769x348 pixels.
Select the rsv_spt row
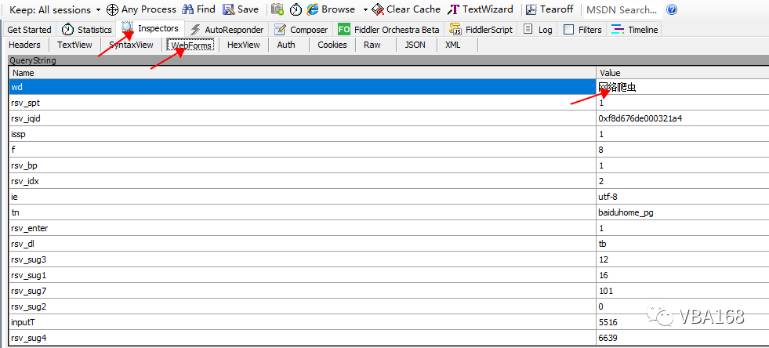click(x=389, y=103)
